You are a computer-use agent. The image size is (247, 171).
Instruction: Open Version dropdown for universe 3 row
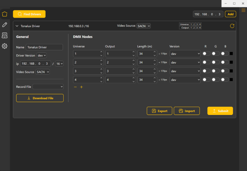tap(185, 71)
